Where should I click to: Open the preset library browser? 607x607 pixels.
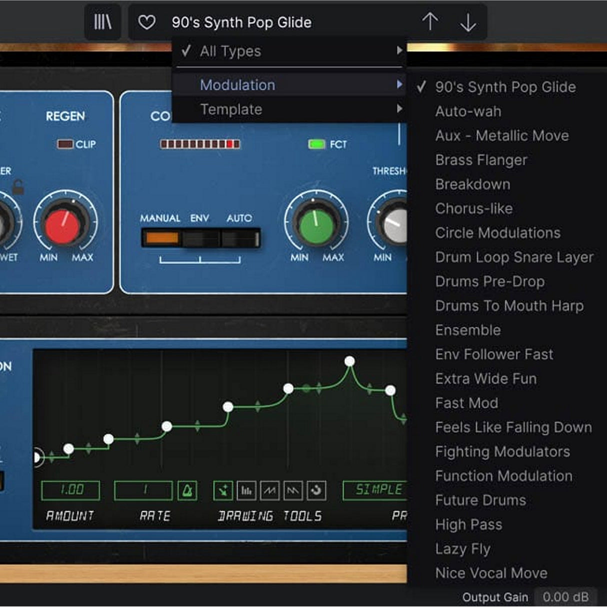pos(102,22)
